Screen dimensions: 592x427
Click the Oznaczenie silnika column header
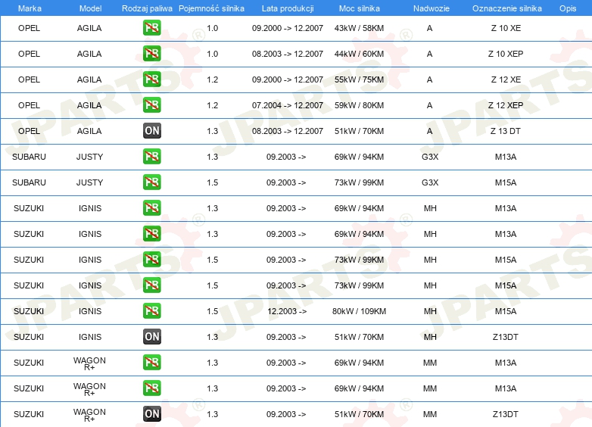[506, 8]
